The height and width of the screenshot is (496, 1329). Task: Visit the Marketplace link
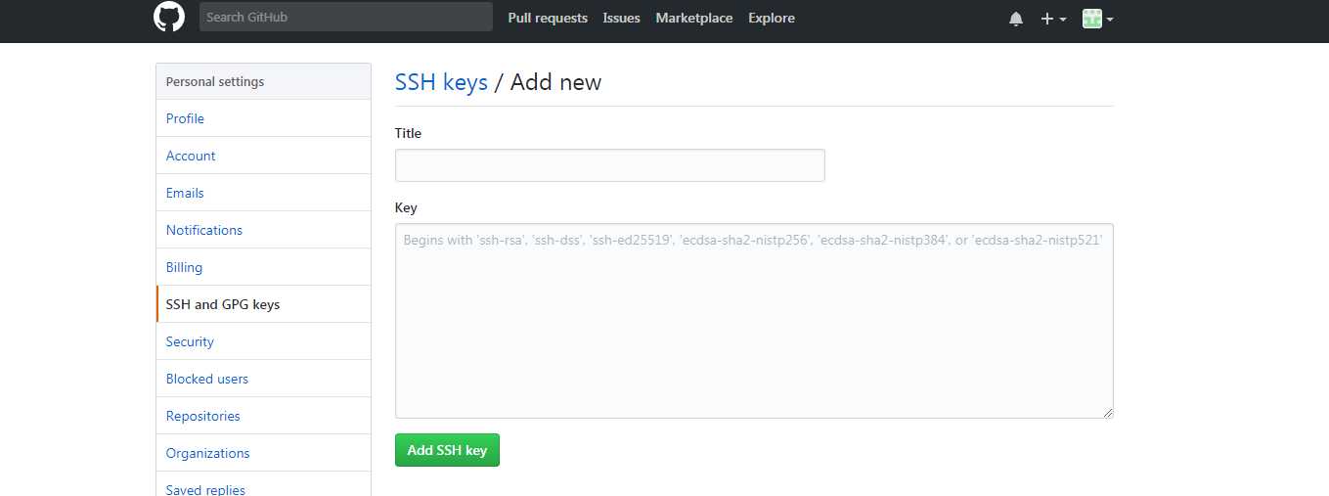coord(694,18)
